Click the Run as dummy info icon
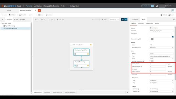 tap(140, 39)
